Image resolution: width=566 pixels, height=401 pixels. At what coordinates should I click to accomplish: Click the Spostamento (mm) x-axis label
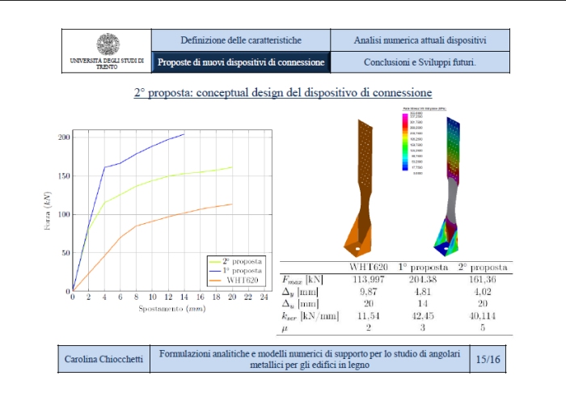click(x=170, y=309)
